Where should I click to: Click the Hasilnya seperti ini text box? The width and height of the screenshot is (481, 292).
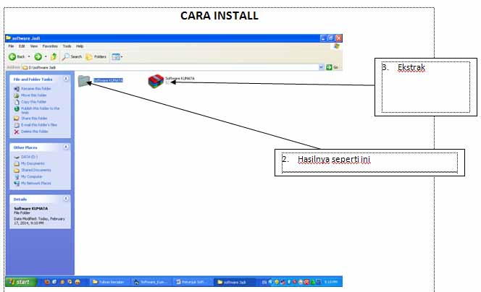(369, 163)
